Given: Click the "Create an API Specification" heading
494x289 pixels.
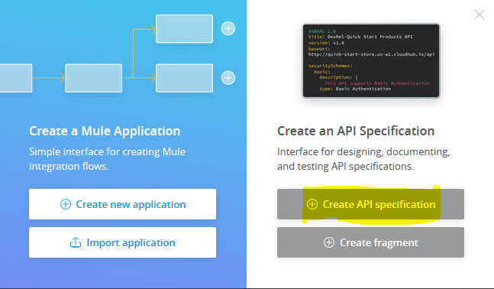Looking at the screenshot, I should click(x=356, y=131).
